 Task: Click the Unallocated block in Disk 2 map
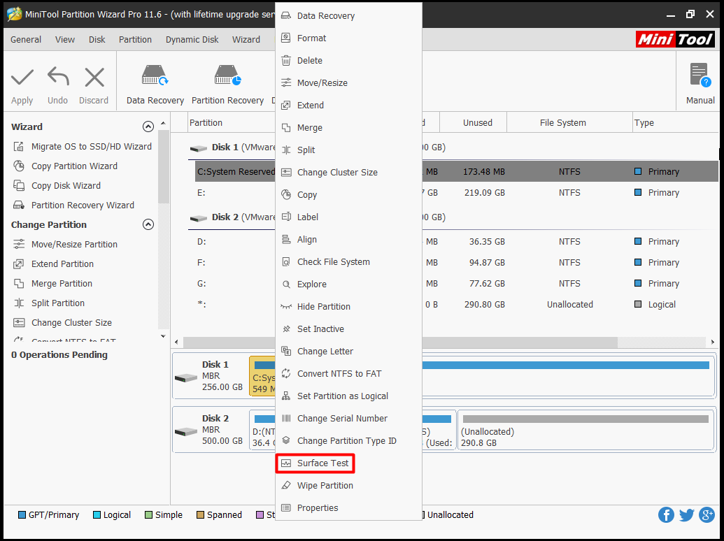585,431
